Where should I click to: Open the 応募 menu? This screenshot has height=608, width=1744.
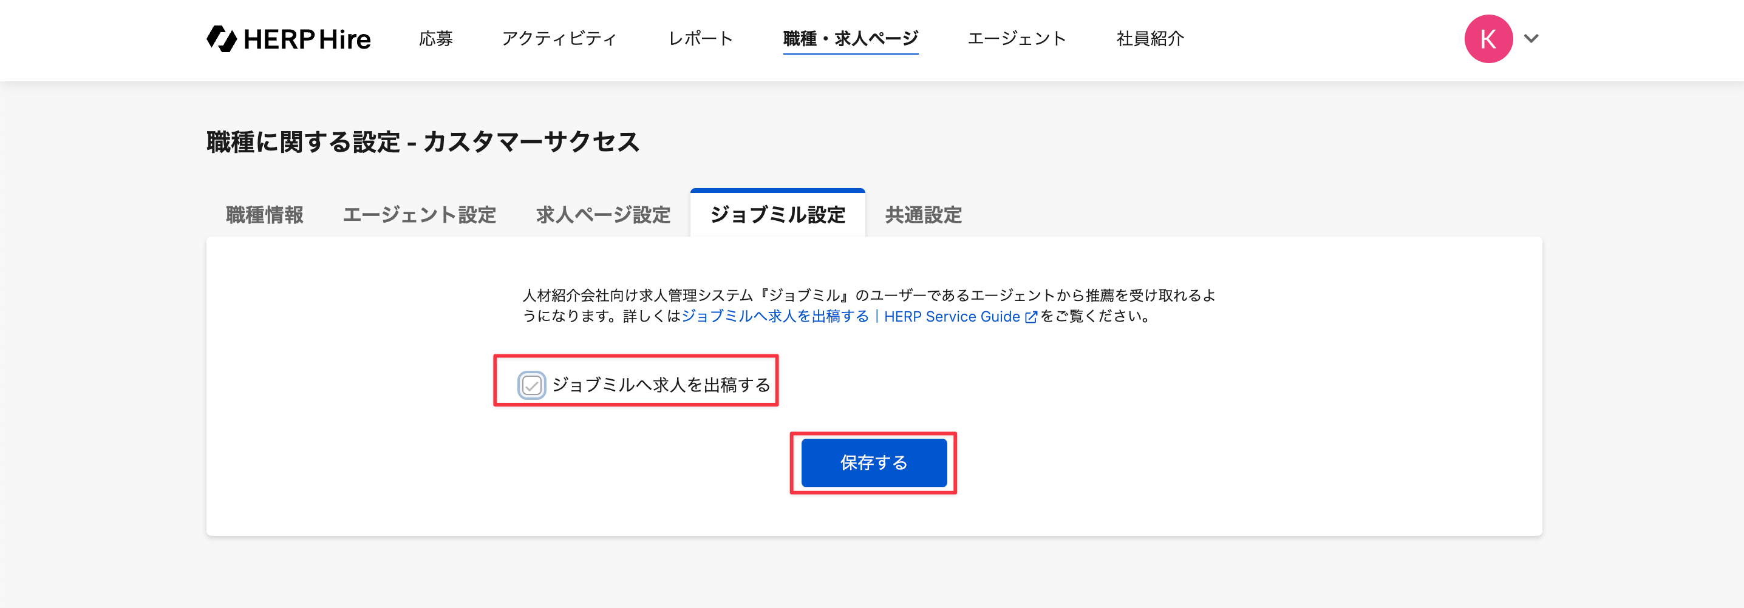click(x=435, y=39)
